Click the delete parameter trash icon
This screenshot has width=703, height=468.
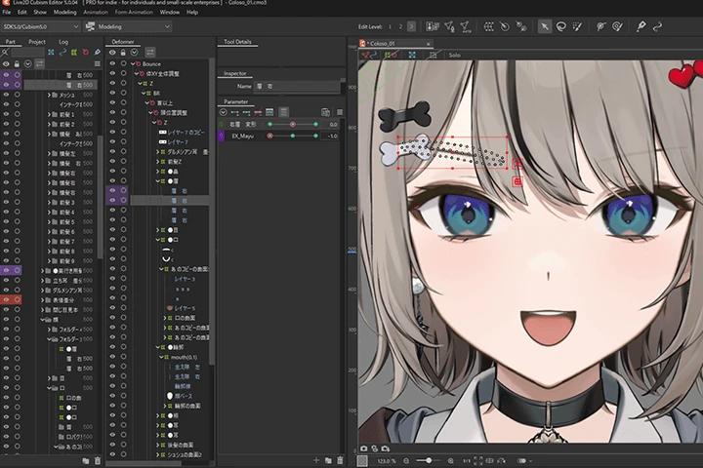click(x=340, y=460)
